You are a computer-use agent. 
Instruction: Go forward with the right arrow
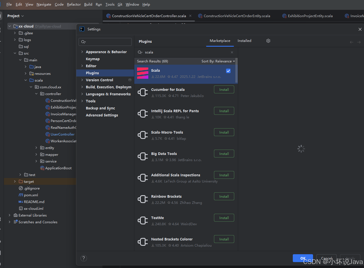[x=359, y=42]
